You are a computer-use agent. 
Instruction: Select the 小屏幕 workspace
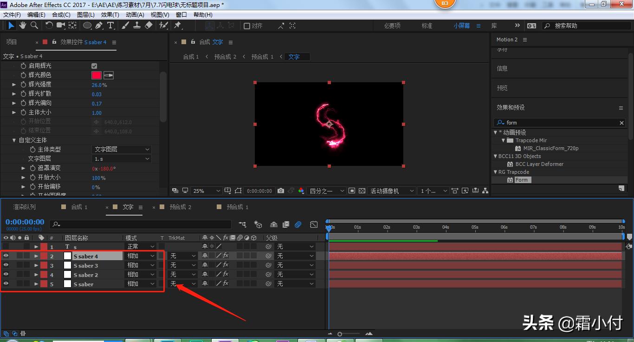(461, 26)
